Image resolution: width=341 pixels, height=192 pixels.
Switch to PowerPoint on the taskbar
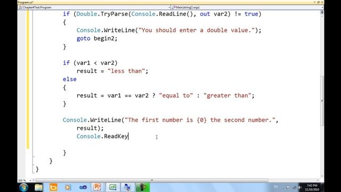click(x=98, y=187)
